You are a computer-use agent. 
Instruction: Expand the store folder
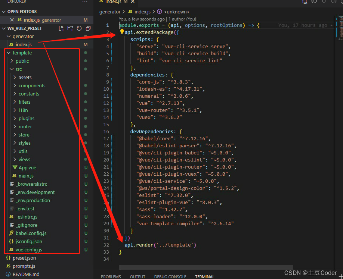coord(15,135)
